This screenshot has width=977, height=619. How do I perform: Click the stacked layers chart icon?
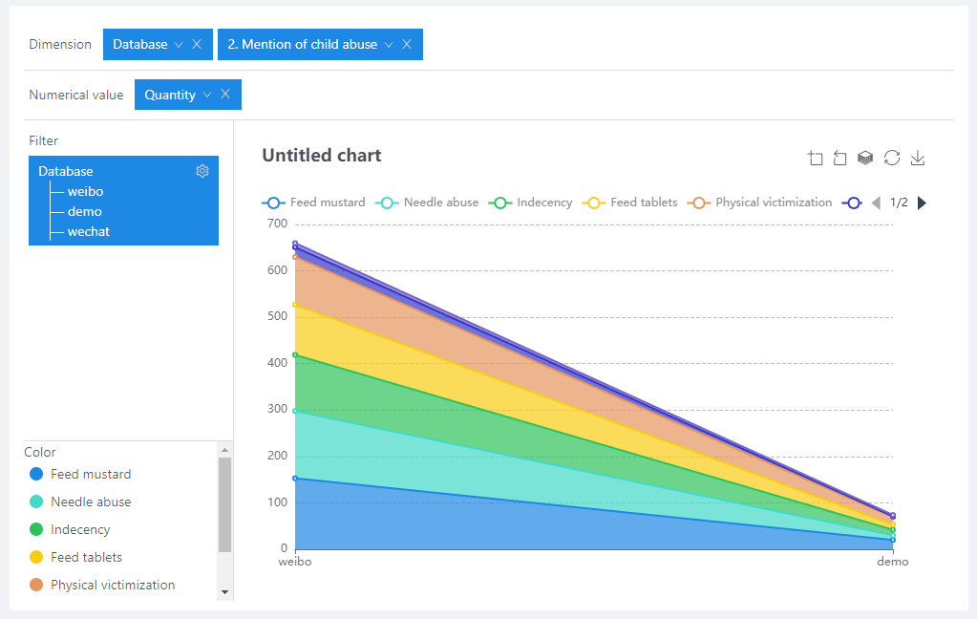tap(865, 159)
